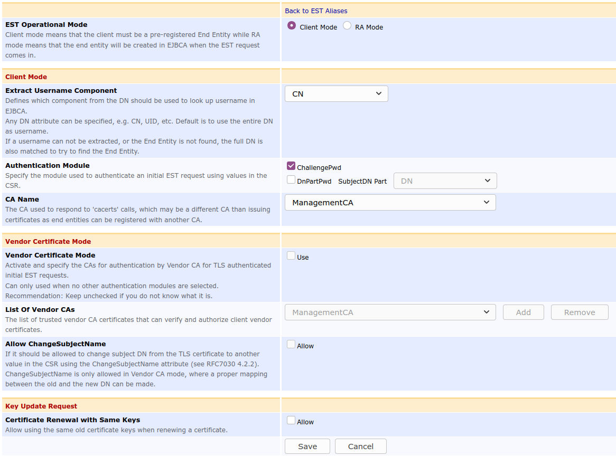Click the Remove button for vendor CAs

[x=579, y=312]
